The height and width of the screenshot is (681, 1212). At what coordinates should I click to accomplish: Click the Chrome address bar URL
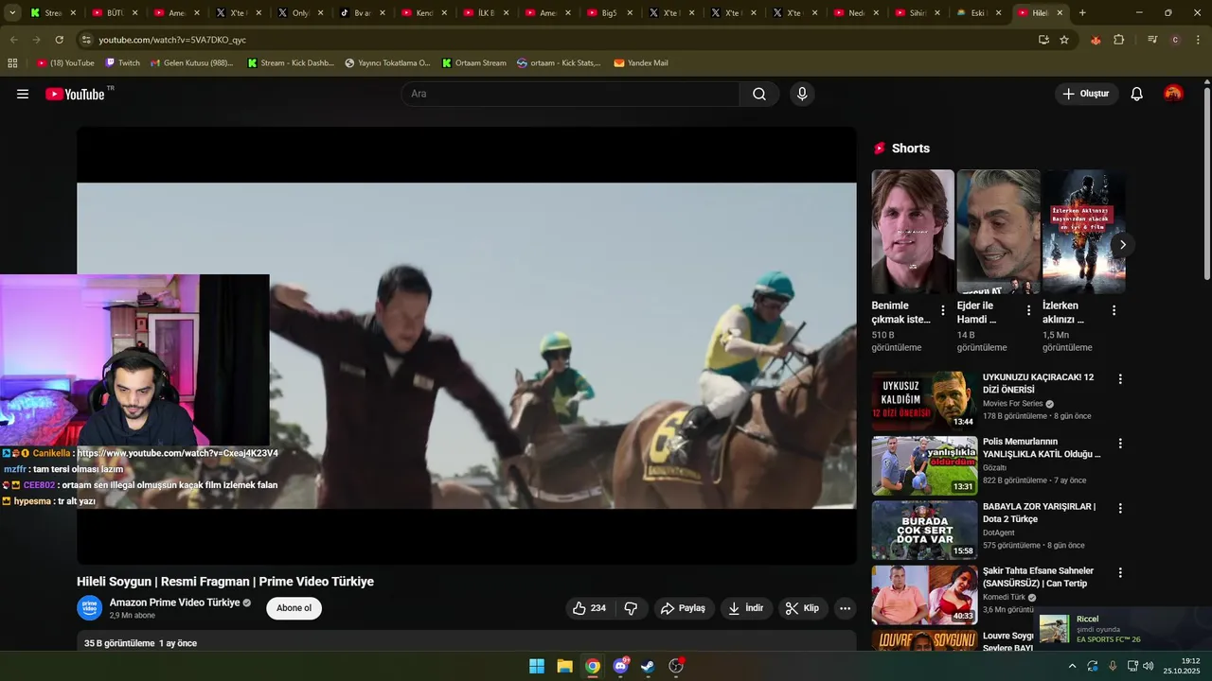point(172,40)
